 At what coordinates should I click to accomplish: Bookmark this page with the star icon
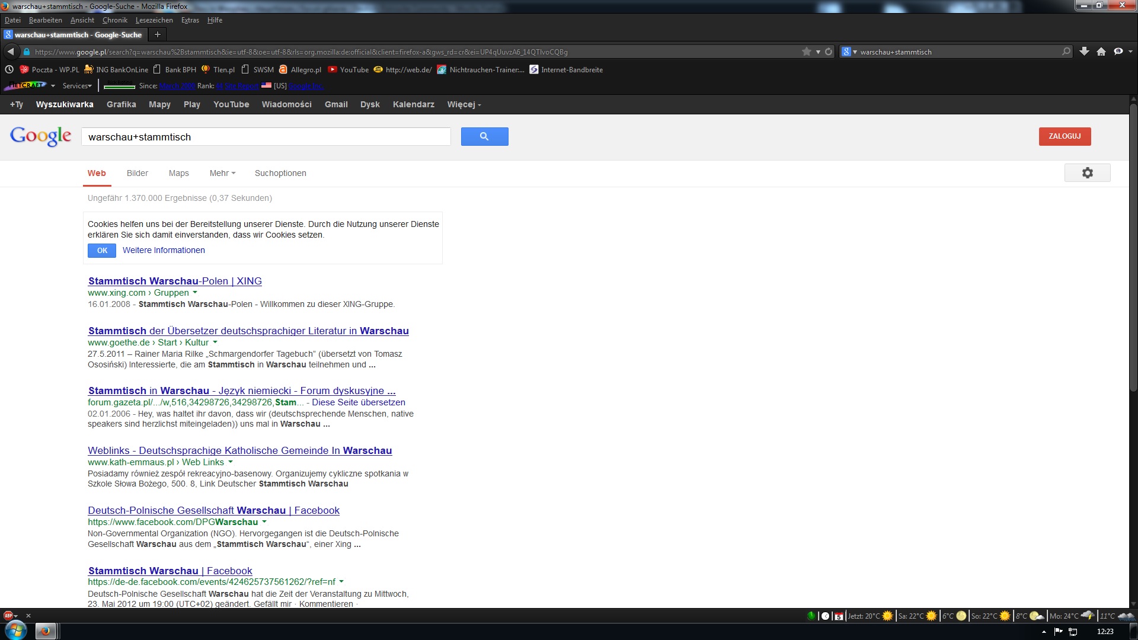806,52
